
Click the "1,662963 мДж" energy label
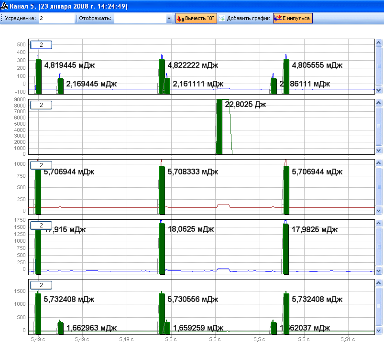[x=92, y=328]
